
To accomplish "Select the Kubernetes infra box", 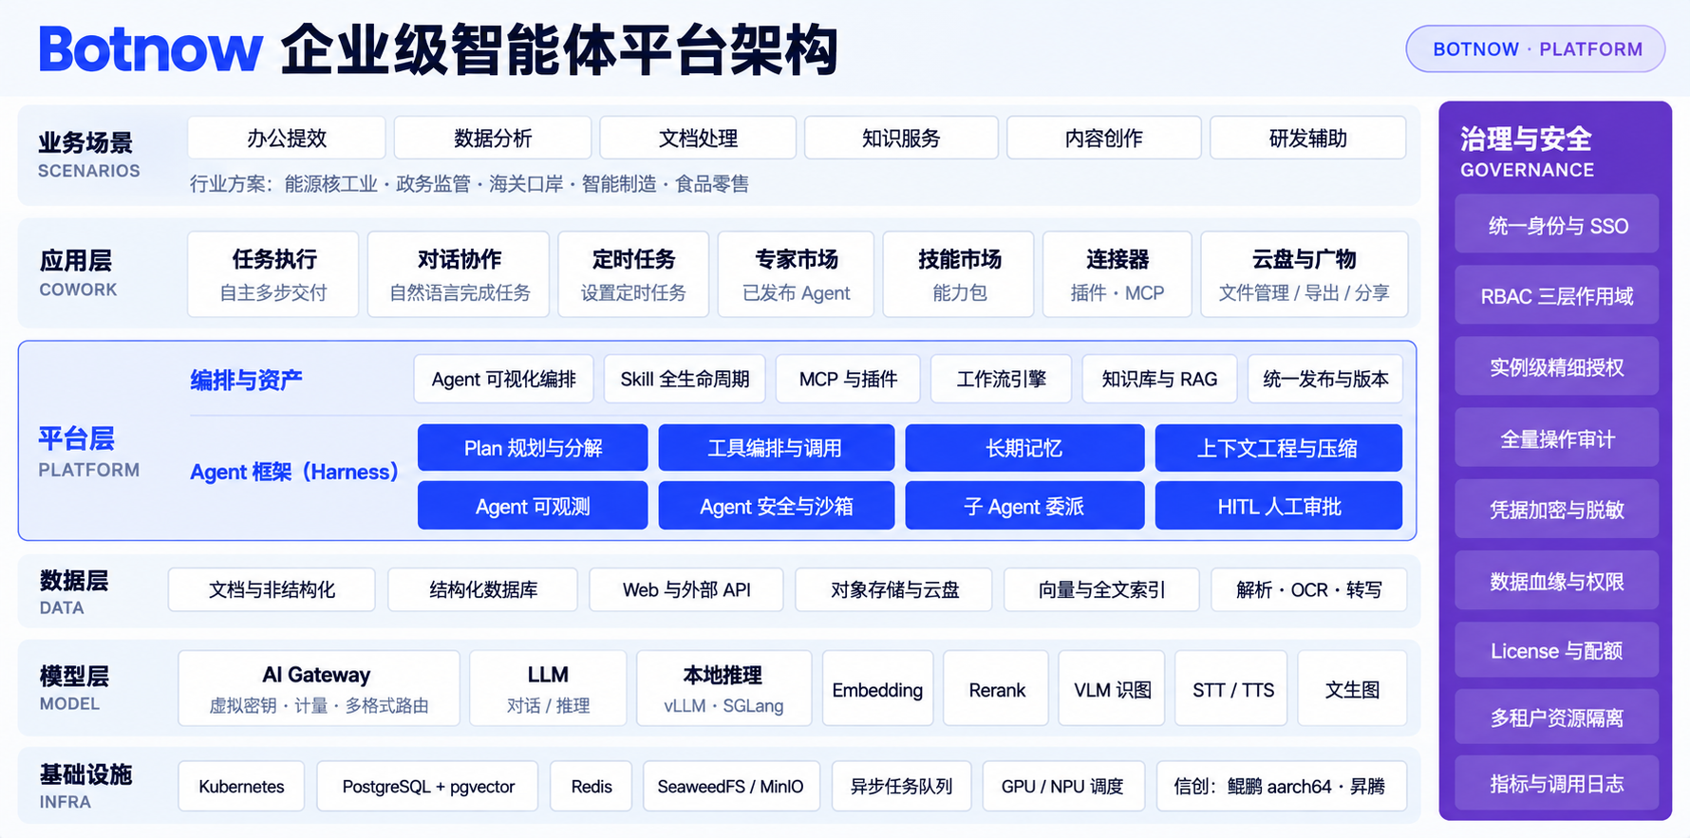I will (241, 786).
